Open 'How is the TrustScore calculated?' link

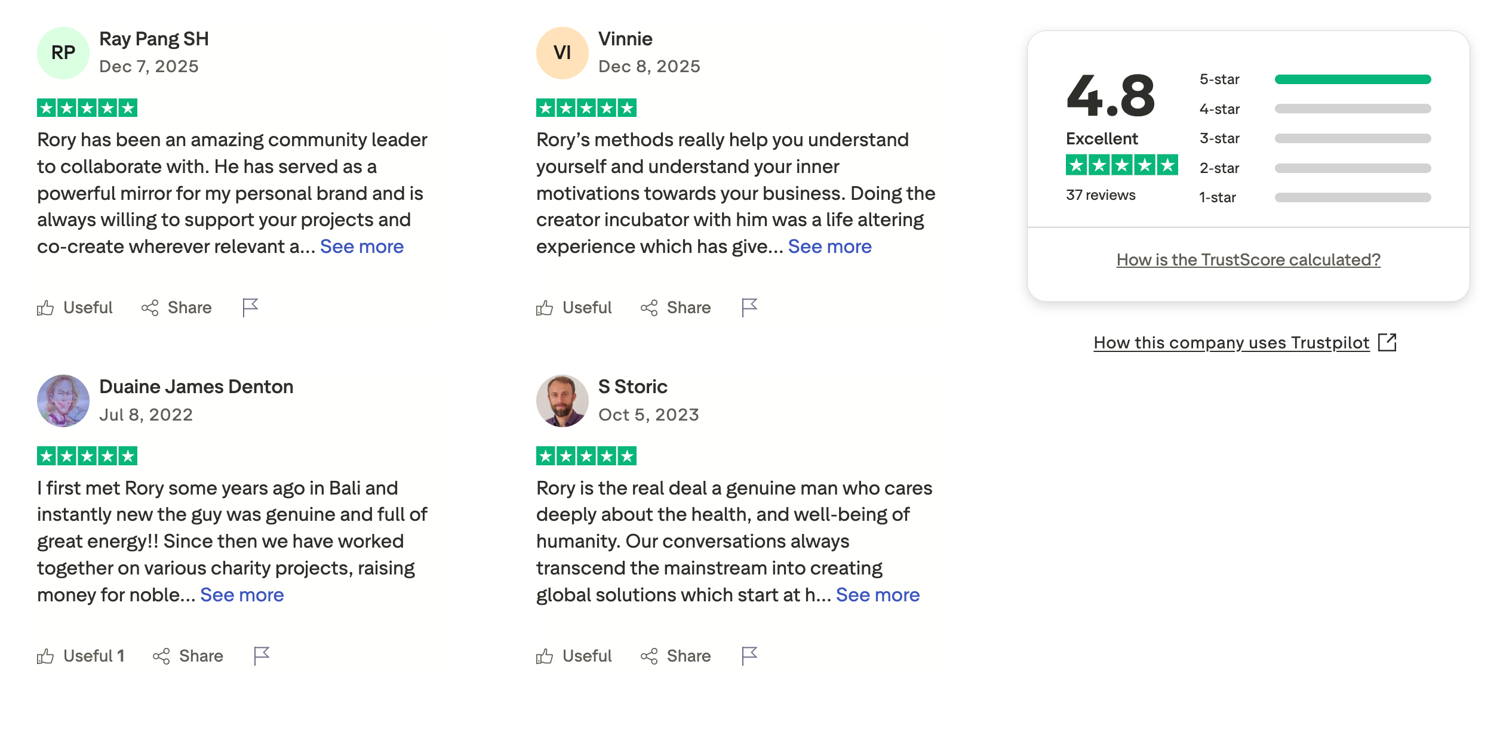pyautogui.click(x=1248, y=260)
